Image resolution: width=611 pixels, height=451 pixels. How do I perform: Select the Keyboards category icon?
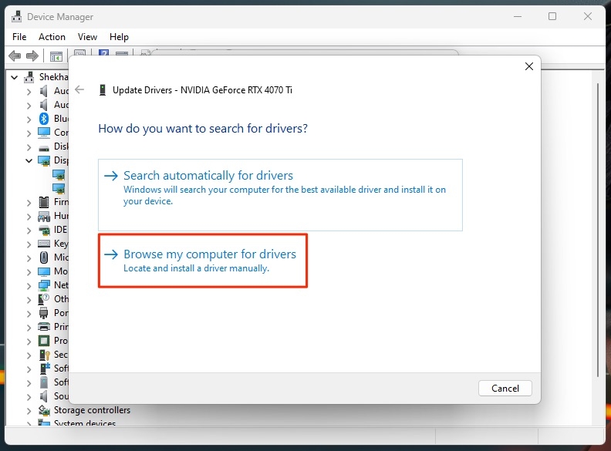pyautogui.click(x=44, y=244)
